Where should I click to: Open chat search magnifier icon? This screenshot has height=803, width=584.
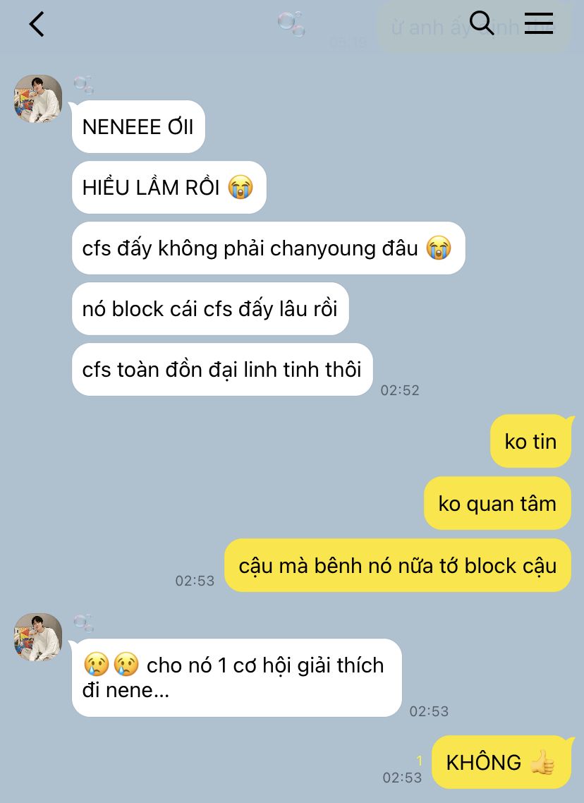(x=482, y=23)
